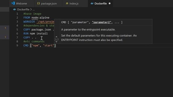The image size is (173, 97).
Task: Click the #etc commands comment
Action: tap(34, 41)
